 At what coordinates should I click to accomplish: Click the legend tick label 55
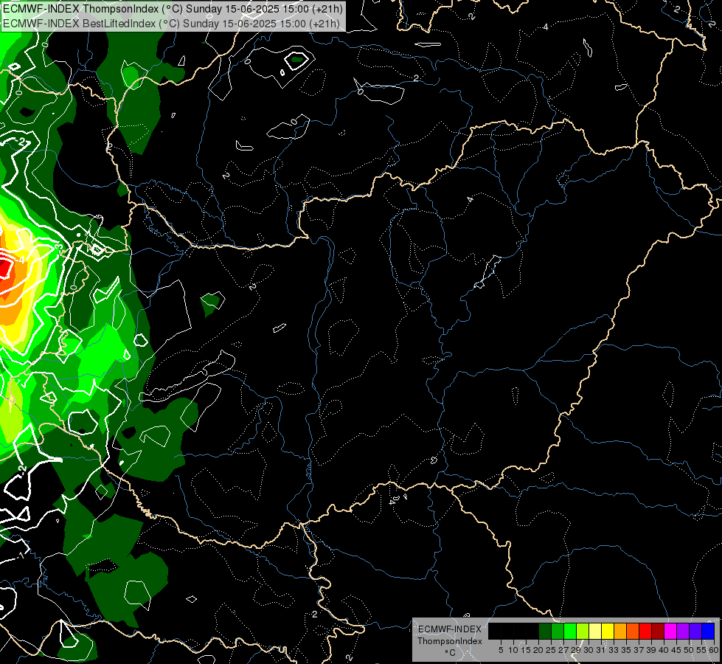[701, 650]
